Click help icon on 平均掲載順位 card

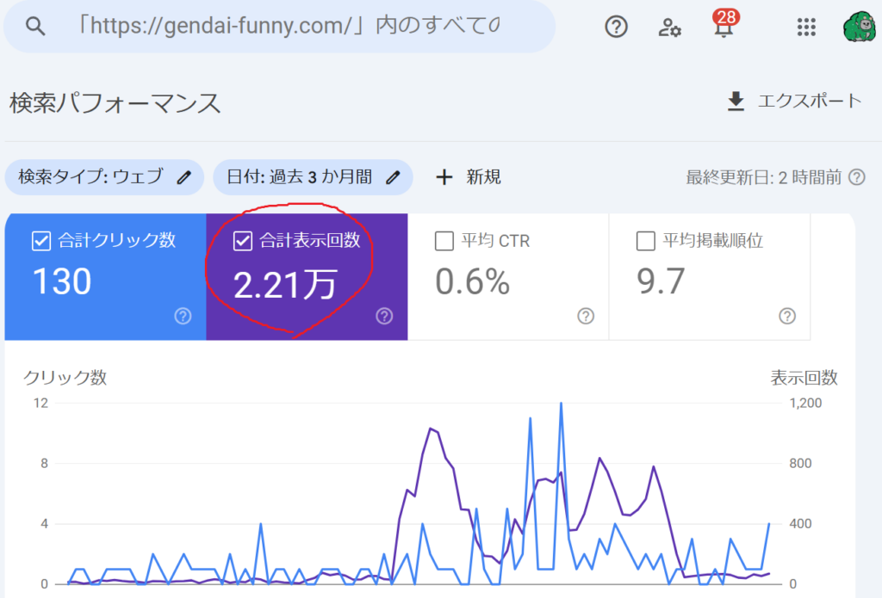(787, 316)
